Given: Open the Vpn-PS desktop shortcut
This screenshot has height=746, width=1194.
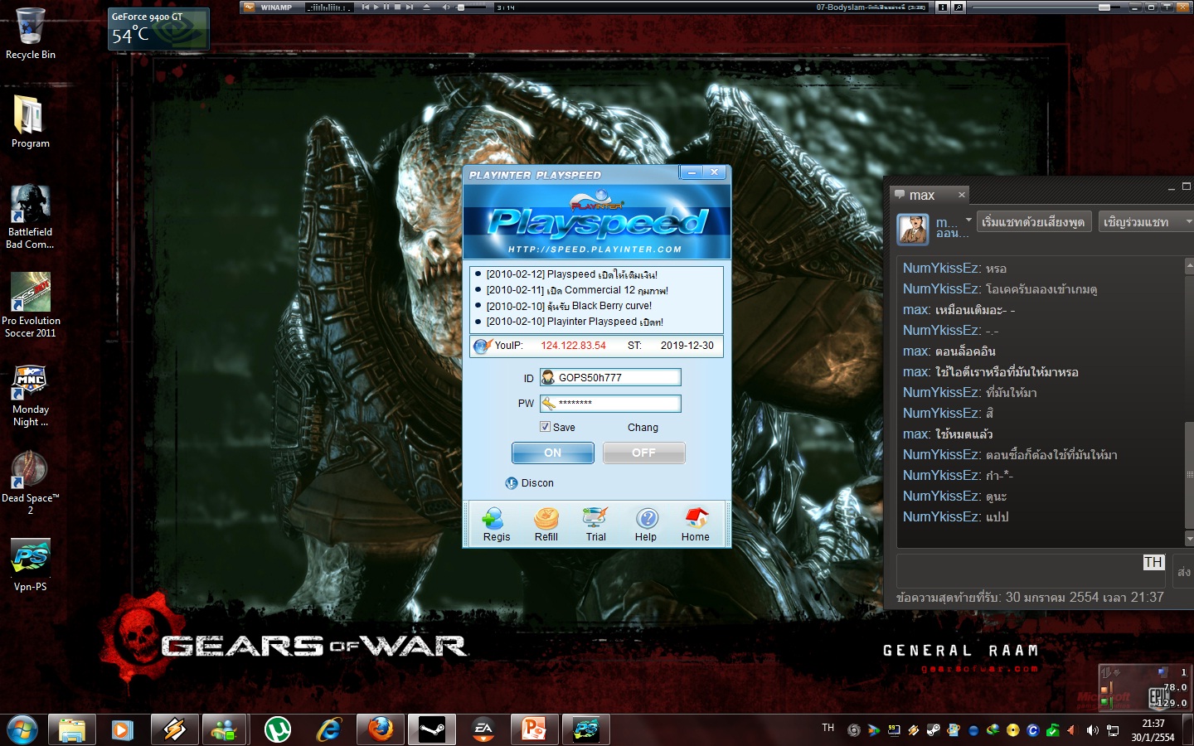Looking at the screenshot, I should (x=30, y=565).
